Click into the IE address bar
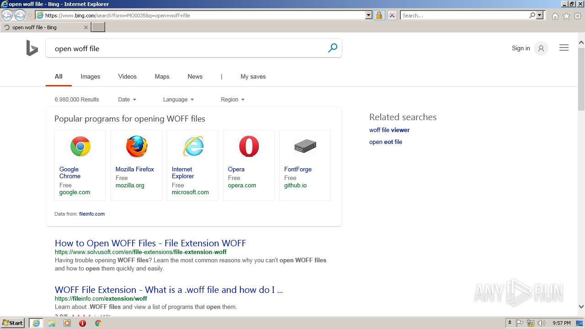 (x=201, y=16)
